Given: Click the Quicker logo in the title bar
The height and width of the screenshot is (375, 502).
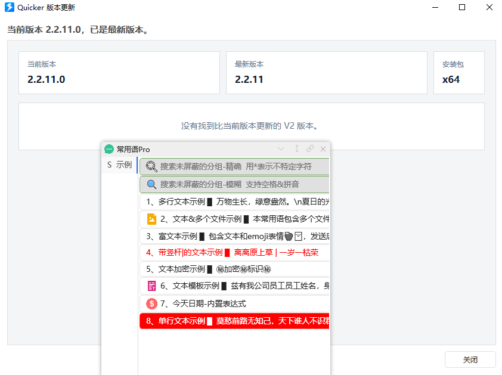Looking at the screenshot, I should 10,7.
